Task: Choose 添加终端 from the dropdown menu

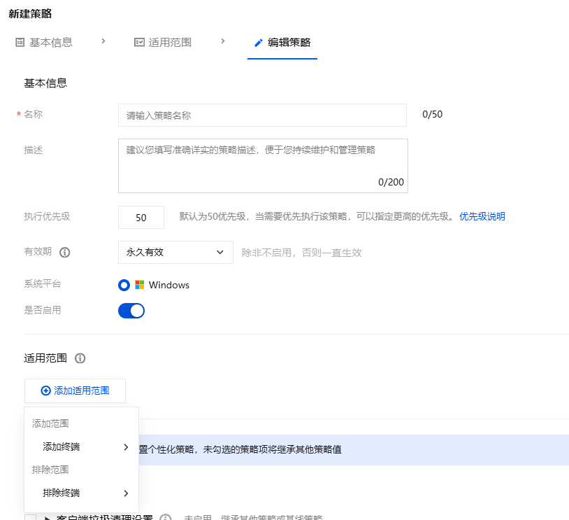Action: pyautogui.click(x=82, y=447)
